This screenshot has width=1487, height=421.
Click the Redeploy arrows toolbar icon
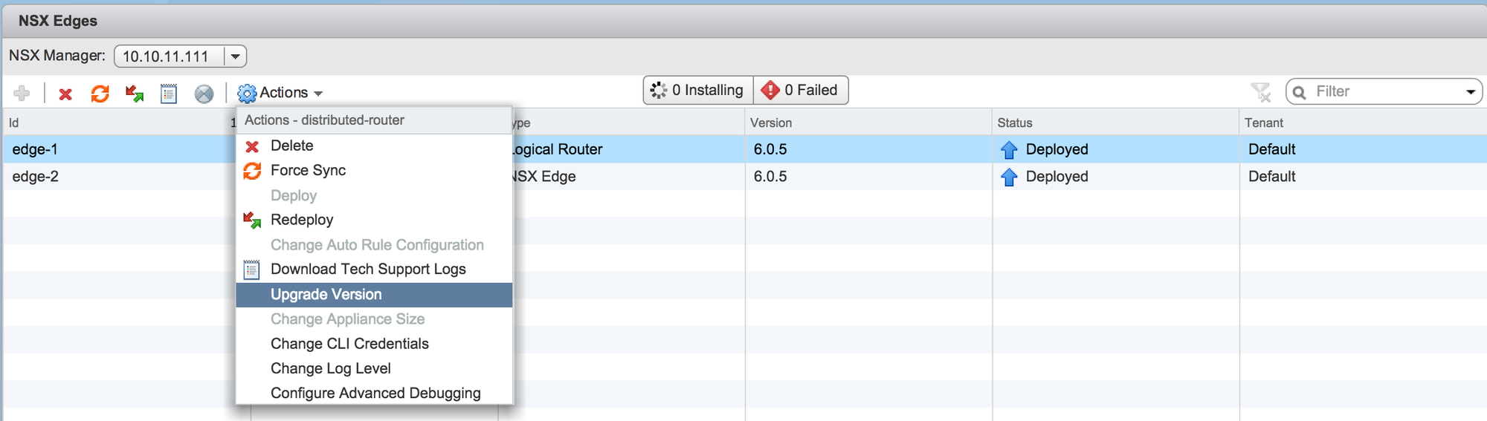pos(135,94)
